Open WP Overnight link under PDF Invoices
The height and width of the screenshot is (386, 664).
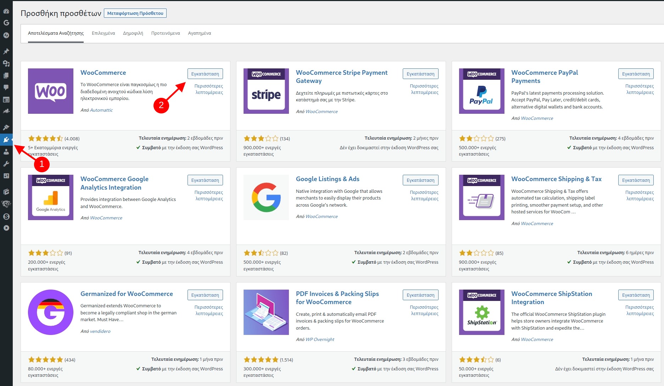click(x=319, y=339)
